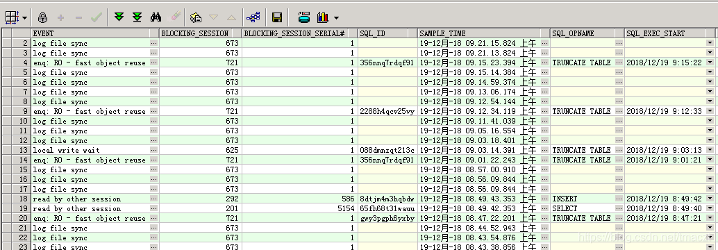Click the previous record up triangle

(232, 17)
